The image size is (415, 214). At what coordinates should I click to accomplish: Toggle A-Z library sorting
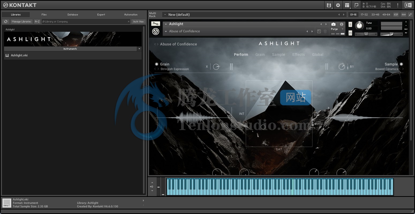[x=37, y=21]
